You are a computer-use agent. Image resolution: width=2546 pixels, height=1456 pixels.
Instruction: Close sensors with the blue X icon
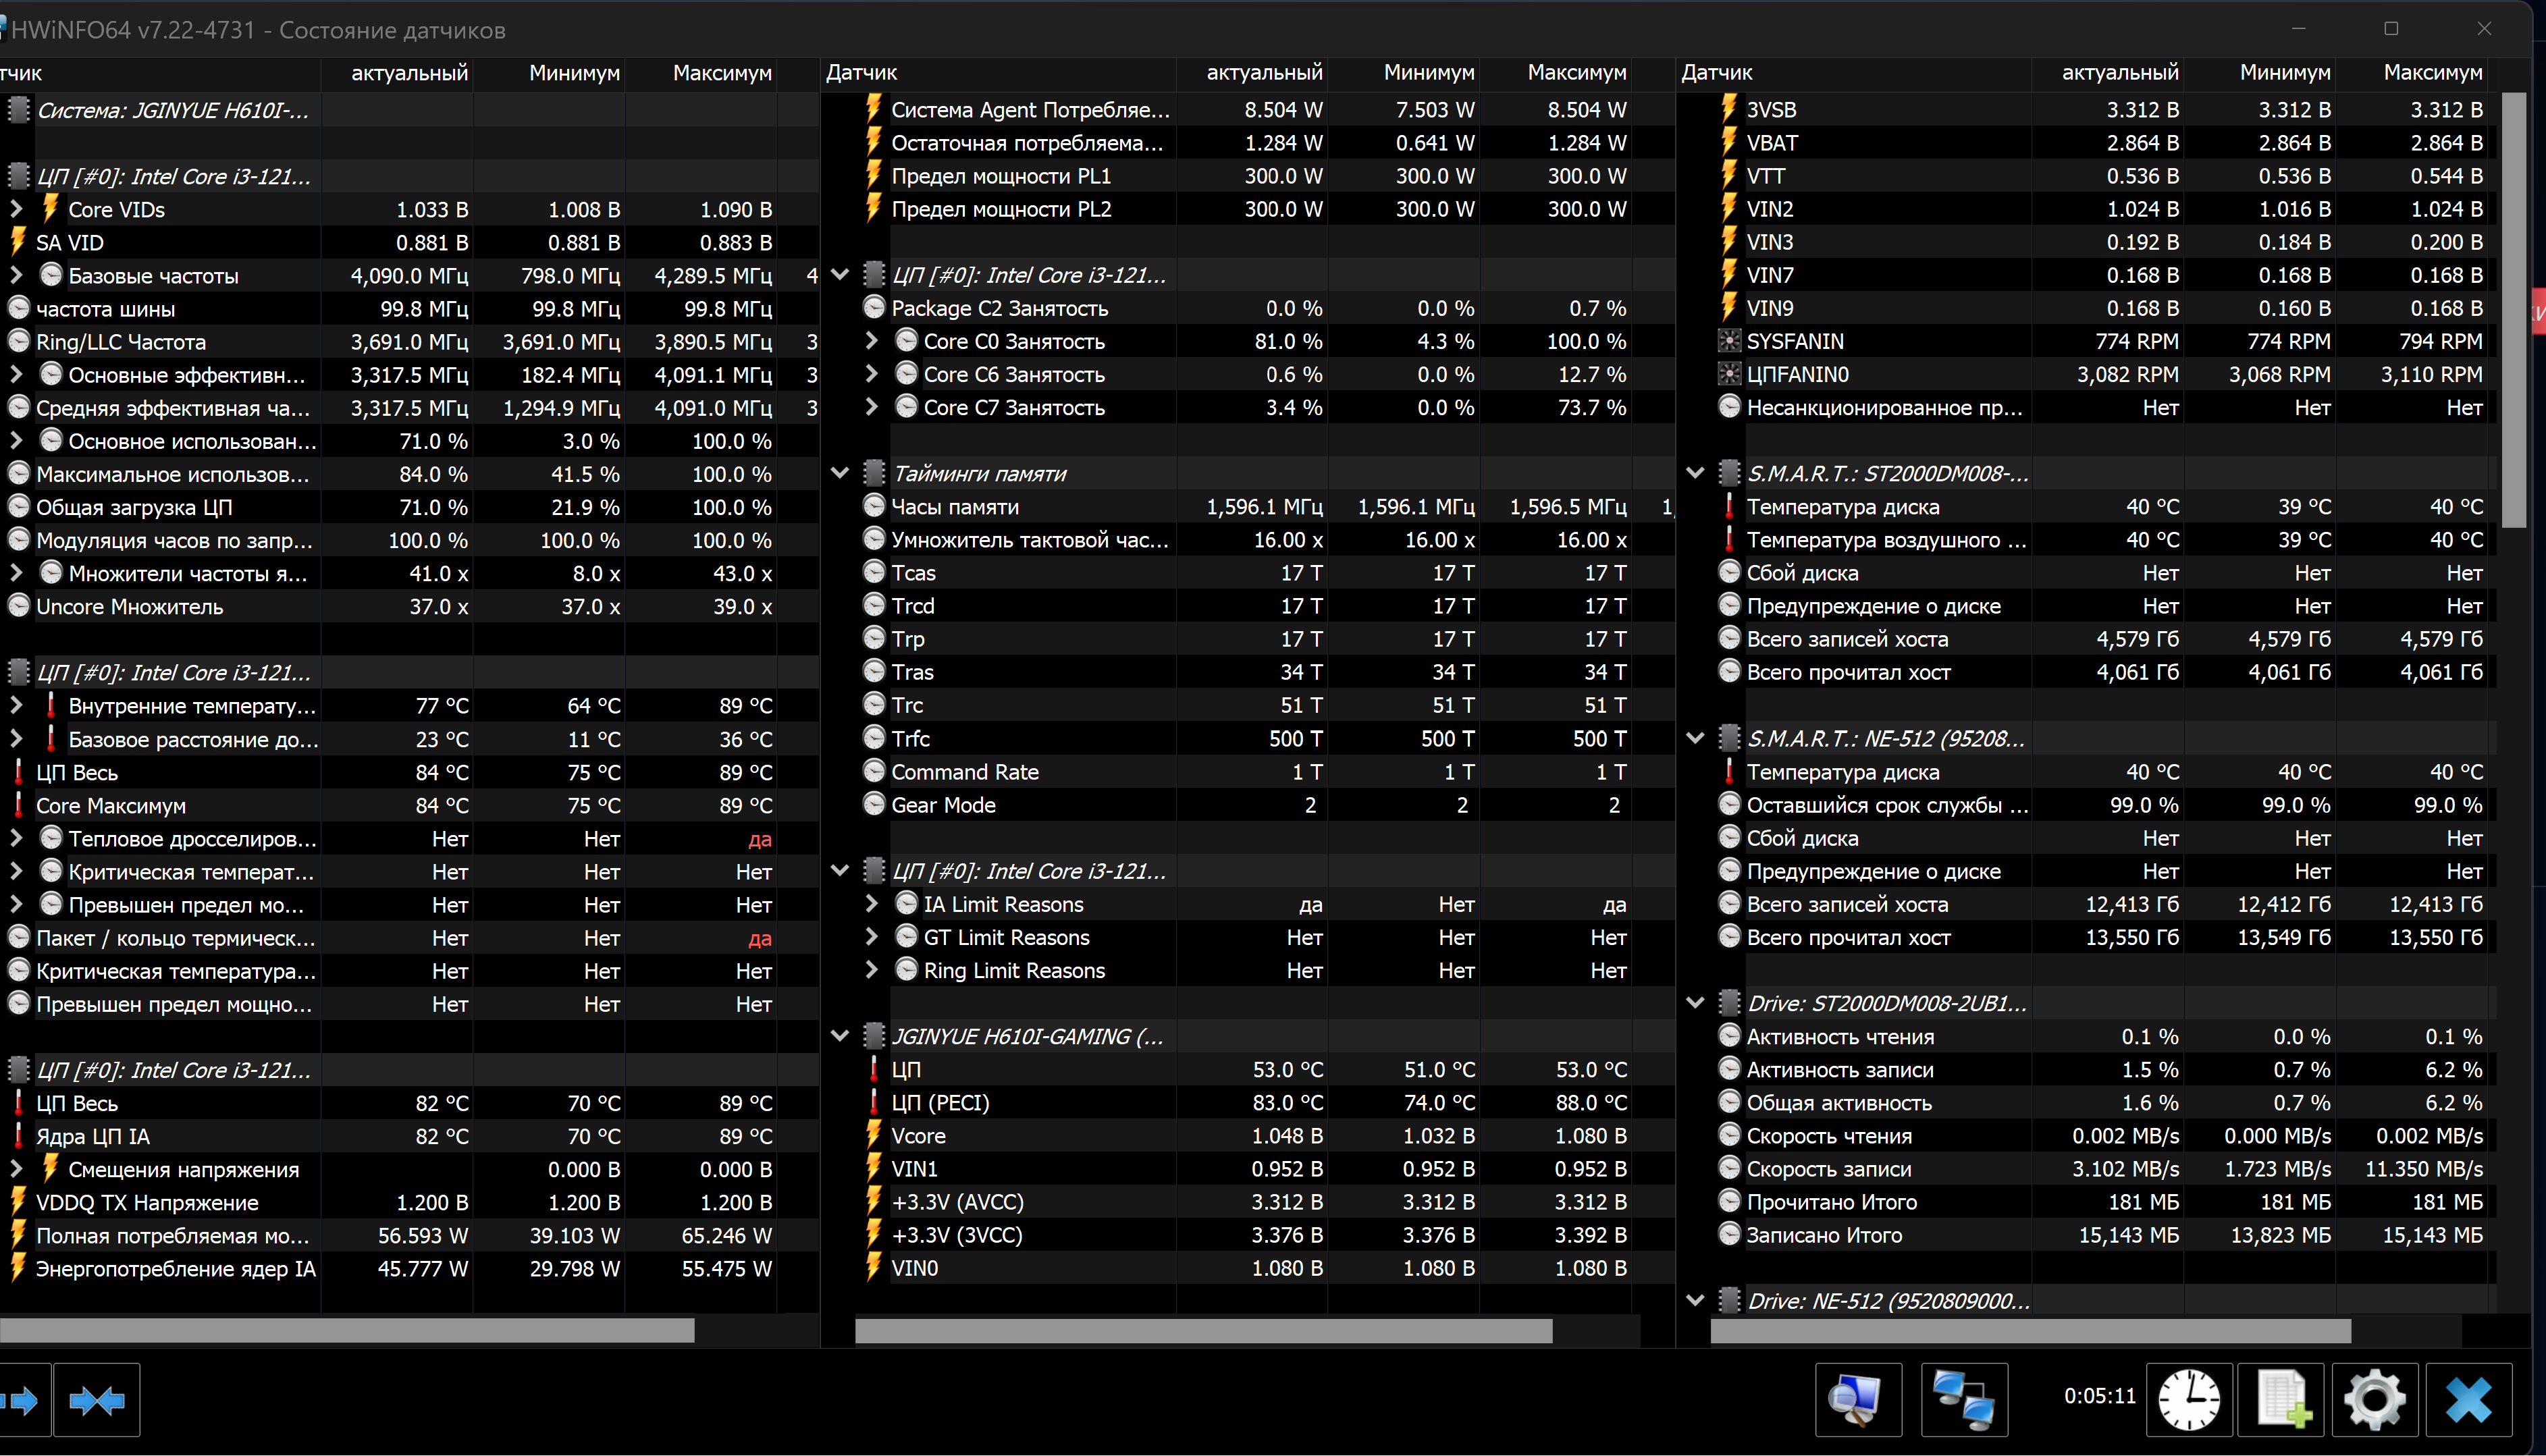point(2468,1400)
